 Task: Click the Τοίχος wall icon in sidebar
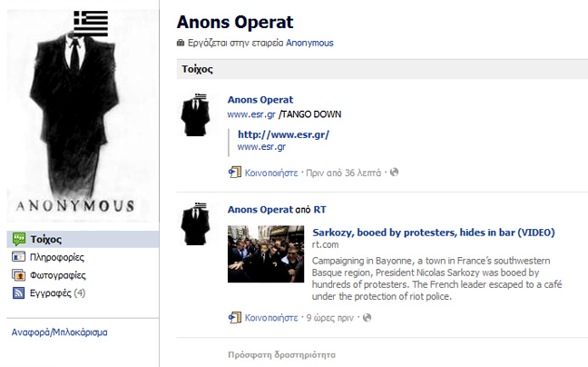pyautogui.click(x=18, y=239)
